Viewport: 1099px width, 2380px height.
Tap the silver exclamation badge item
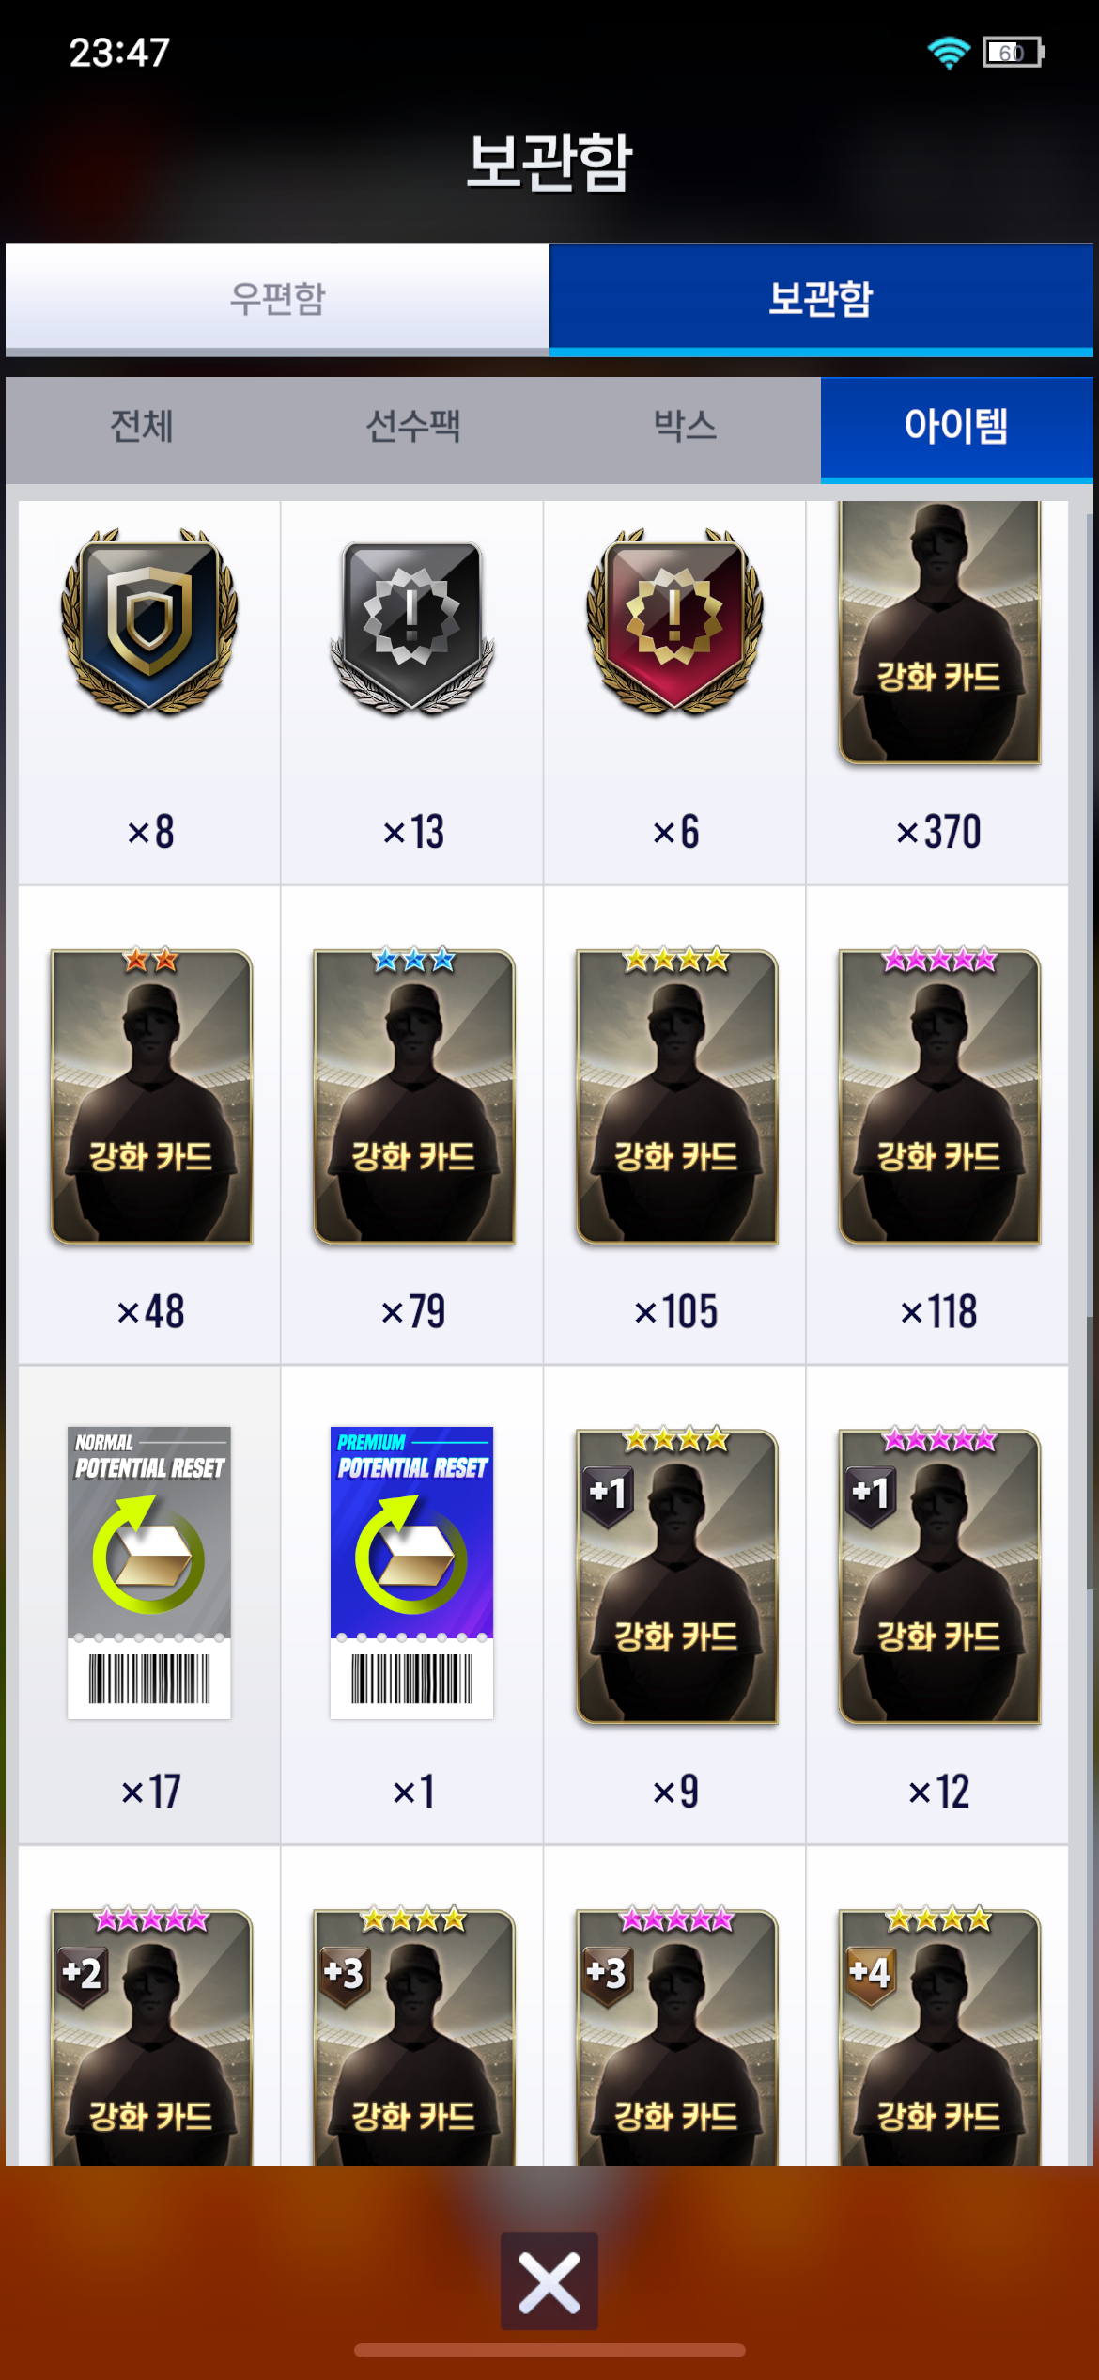[411, 693]
